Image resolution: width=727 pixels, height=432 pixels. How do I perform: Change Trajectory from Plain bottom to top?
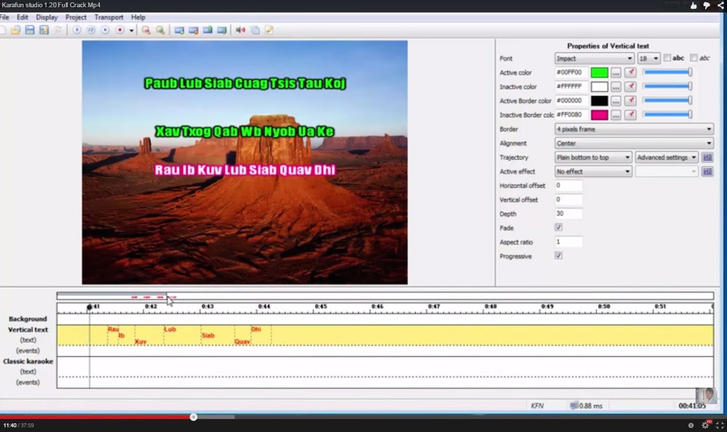click(x=593, y=157)
